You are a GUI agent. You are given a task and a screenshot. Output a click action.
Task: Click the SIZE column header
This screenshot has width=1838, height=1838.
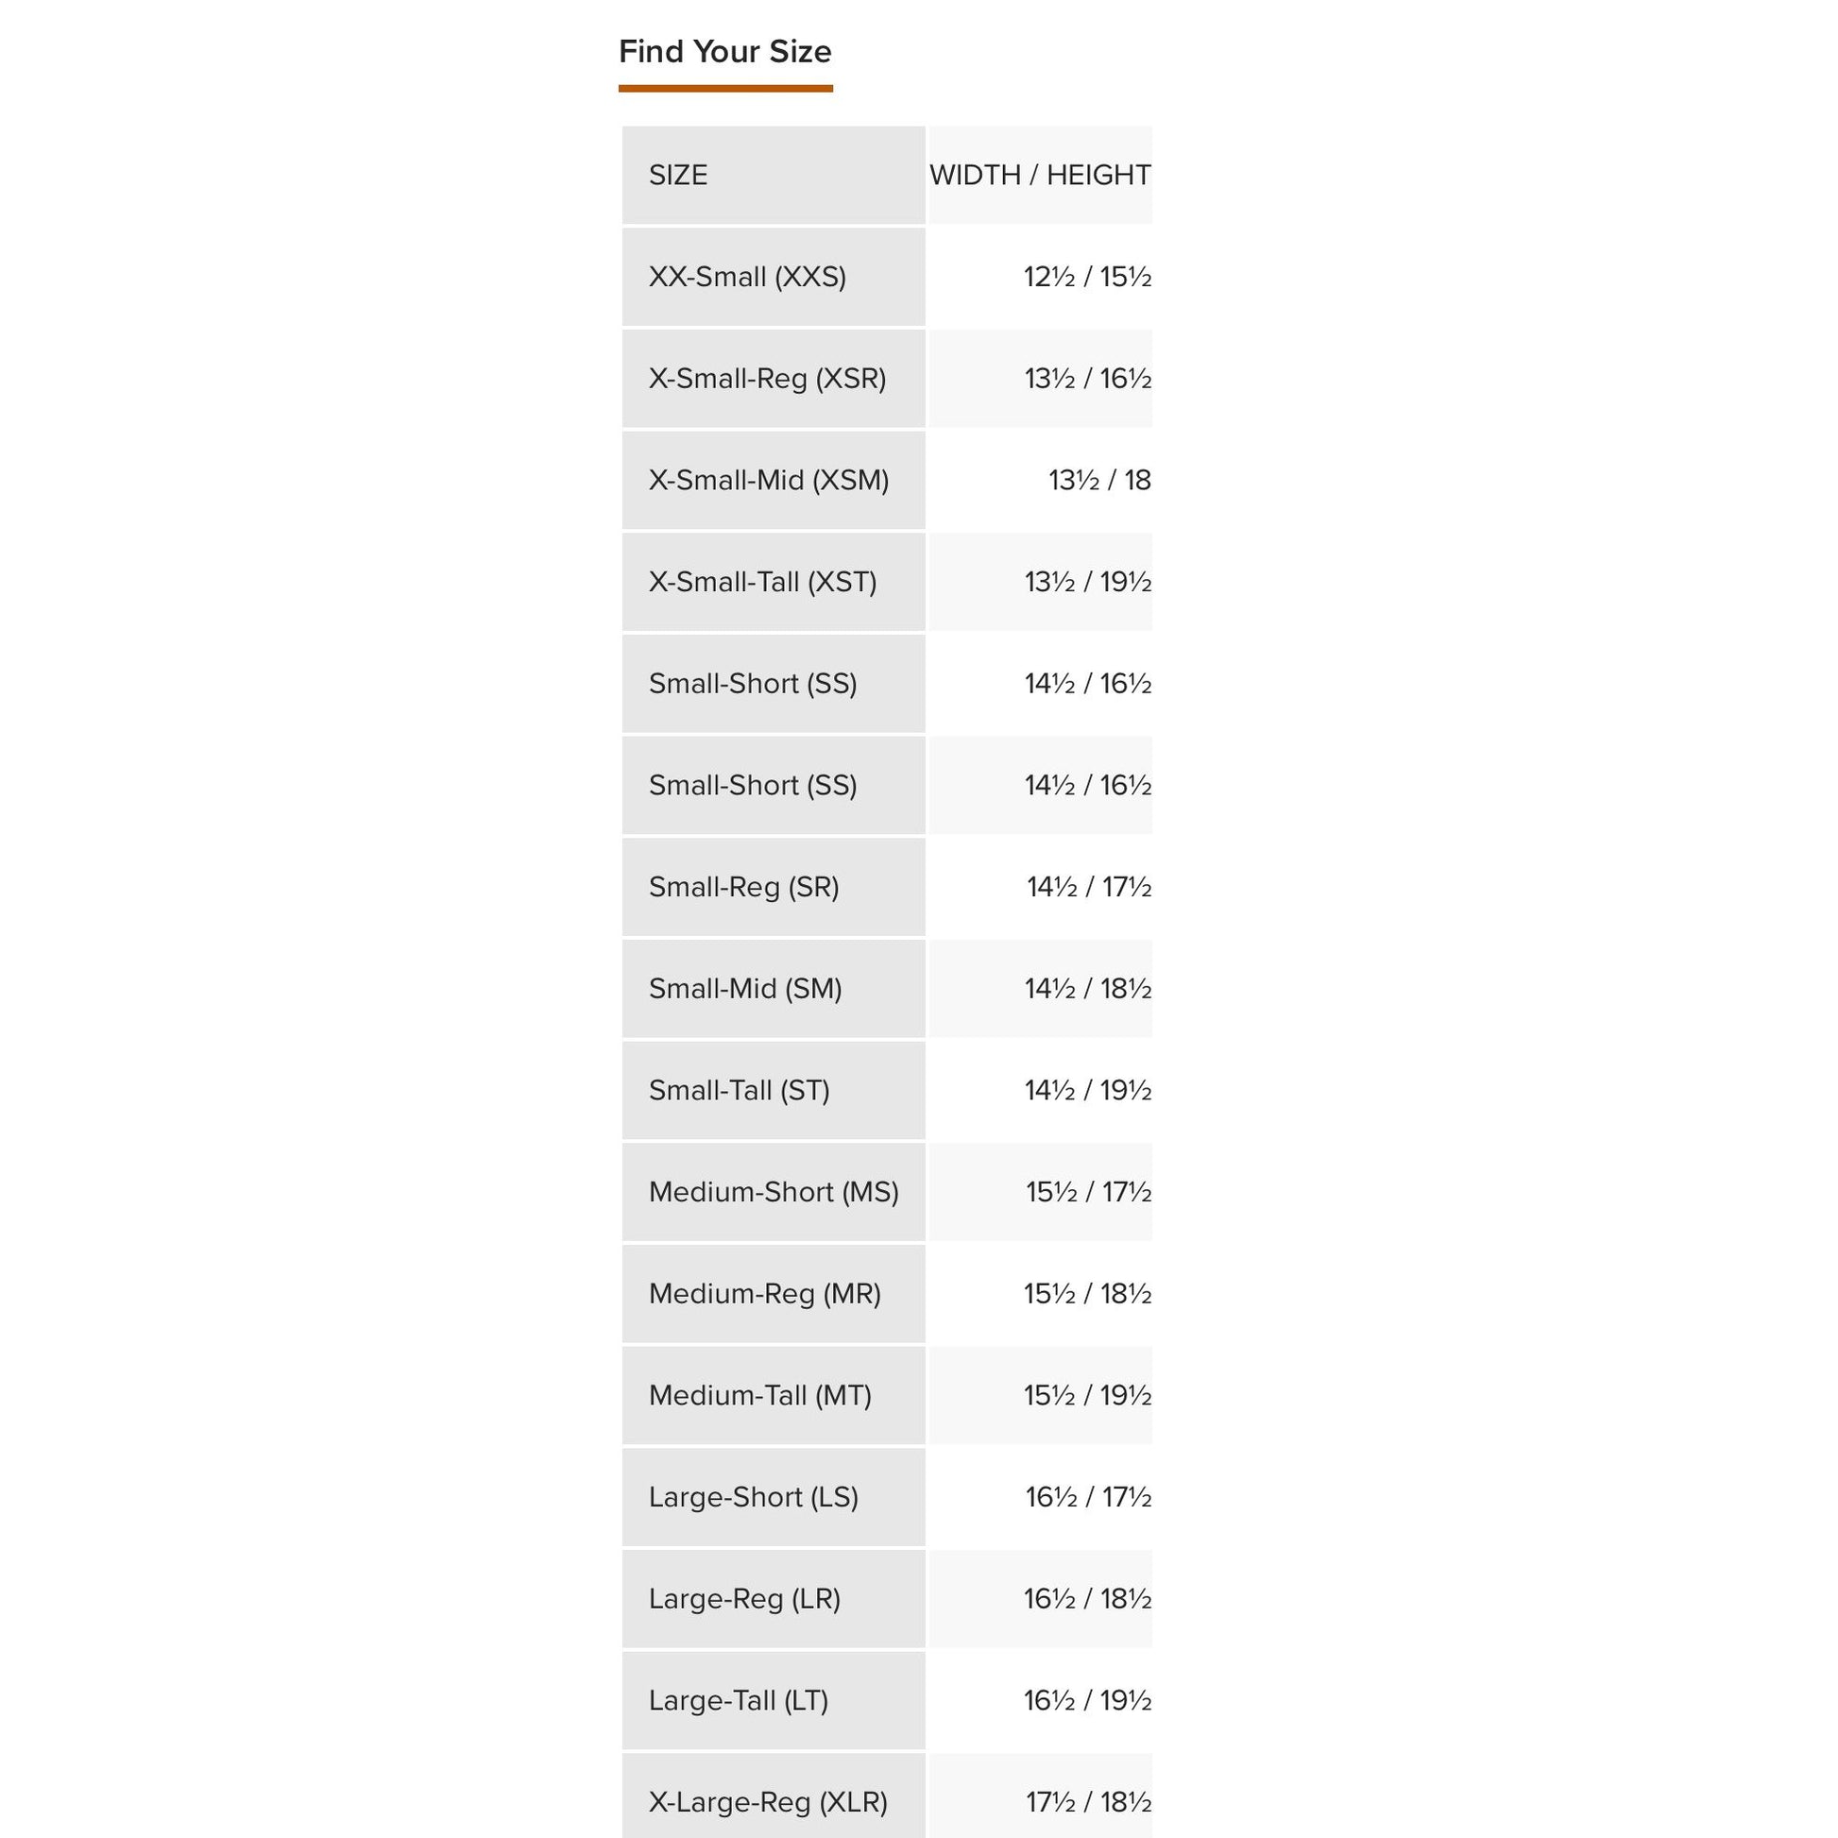pos(678,175)
